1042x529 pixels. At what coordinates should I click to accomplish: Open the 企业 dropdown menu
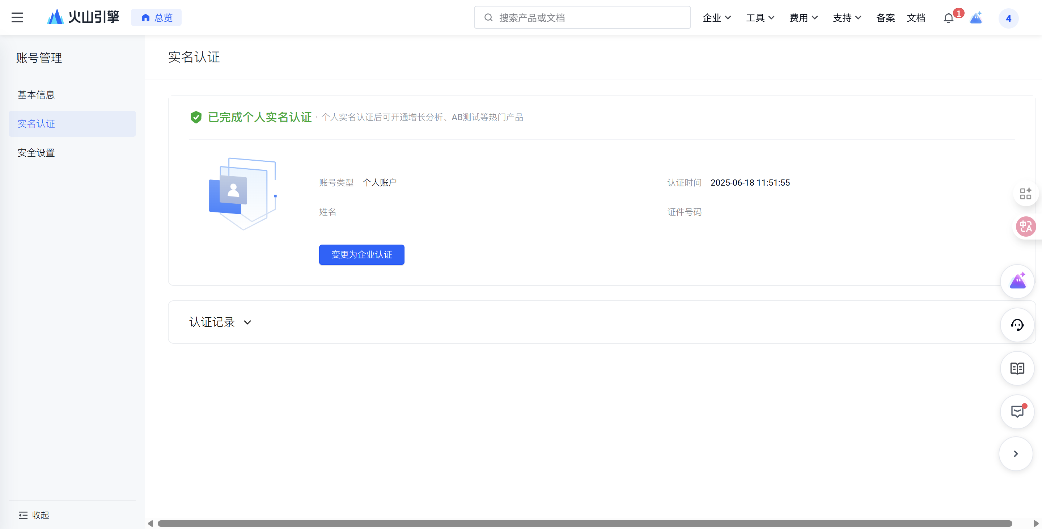(716, 18)
